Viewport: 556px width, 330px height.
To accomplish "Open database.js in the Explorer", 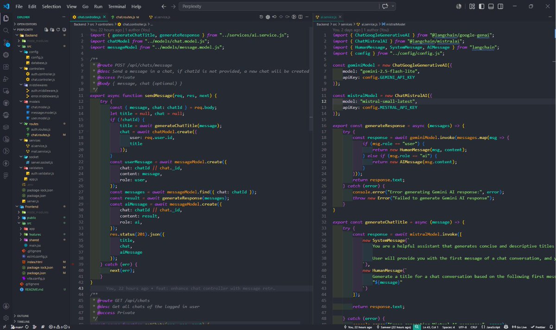I will coord(41,62).
